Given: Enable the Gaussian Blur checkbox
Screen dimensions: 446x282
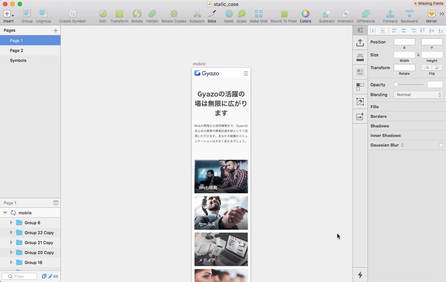Looking at the screenshot, I should pos(441,145).
